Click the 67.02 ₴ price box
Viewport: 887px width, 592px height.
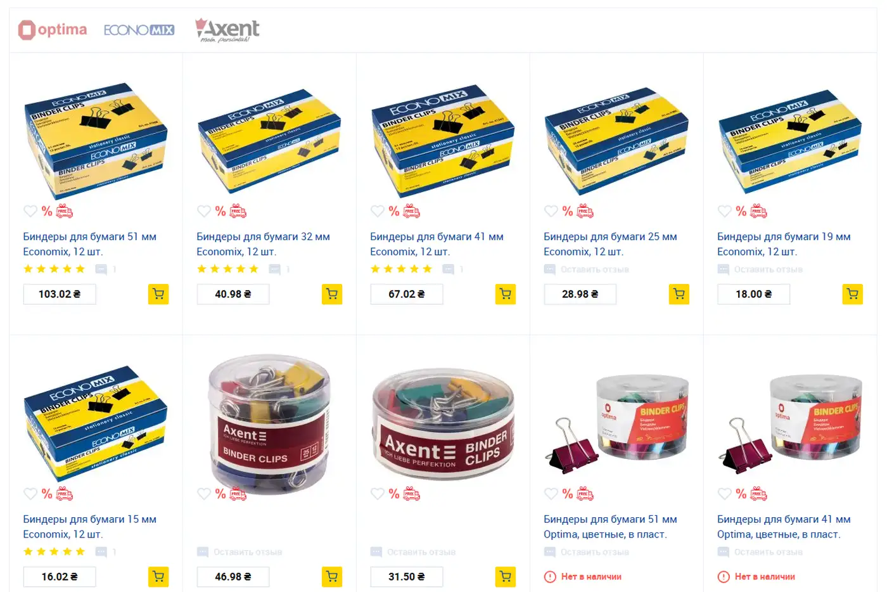click(407, 294)
